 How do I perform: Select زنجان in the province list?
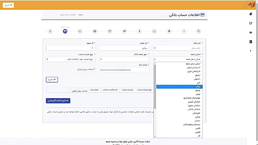[179, 117]
